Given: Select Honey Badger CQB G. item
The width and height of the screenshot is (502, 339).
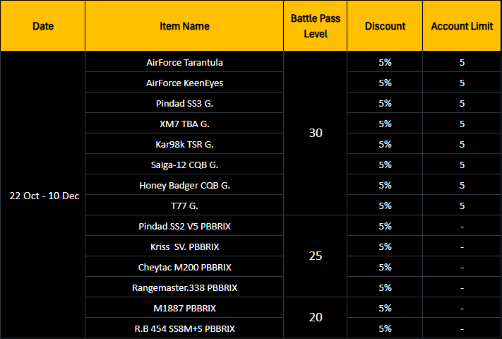Looking at the screenshot, I should (x=184, y=185).
